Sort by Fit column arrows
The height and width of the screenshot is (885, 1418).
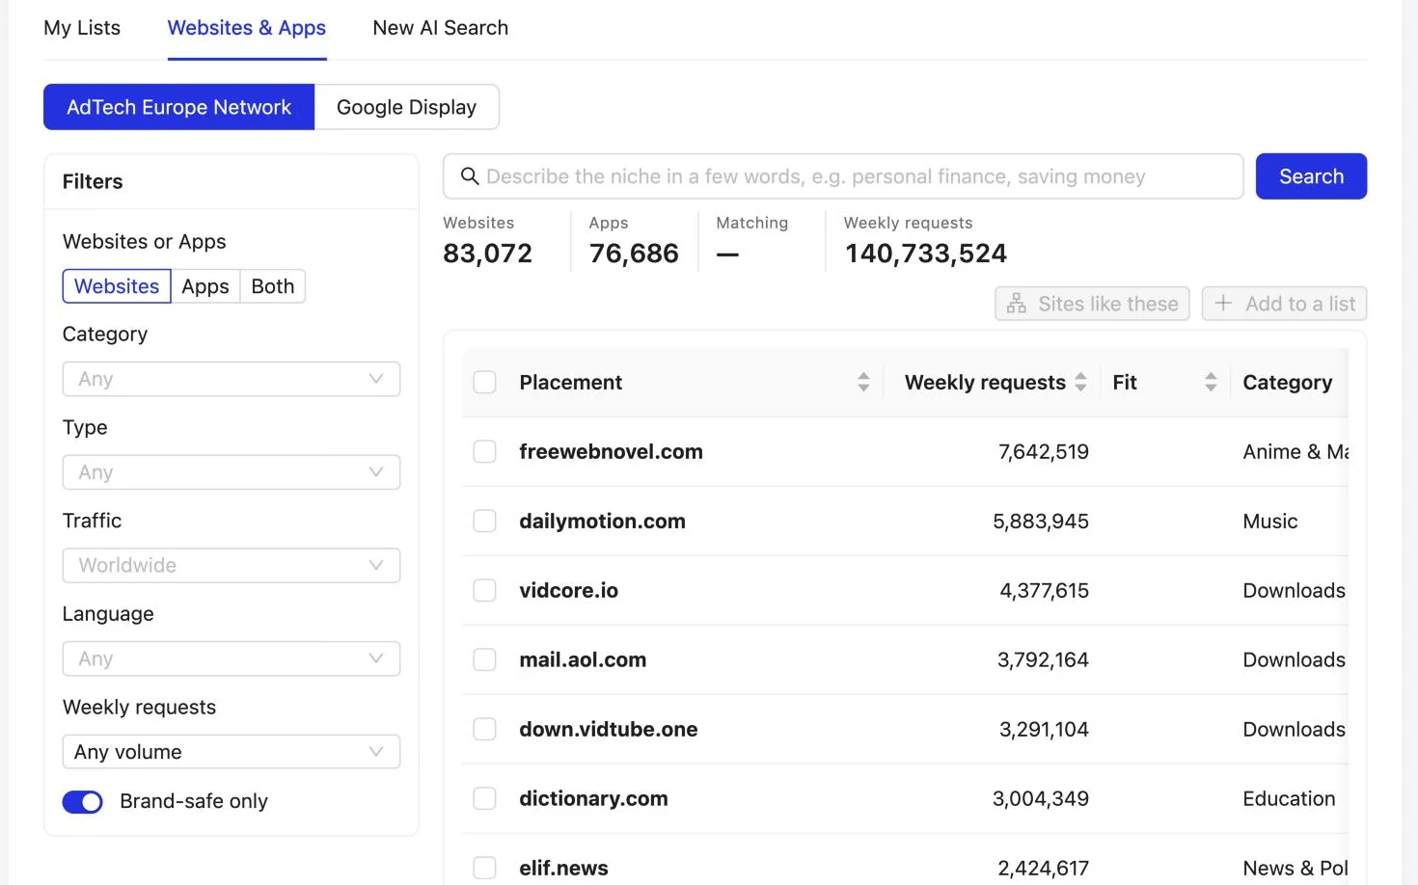click(x=1211, y=383)
